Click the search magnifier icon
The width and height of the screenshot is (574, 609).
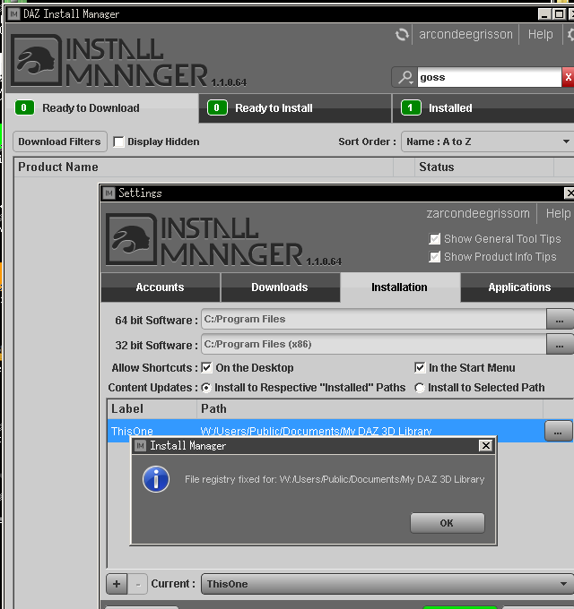404,77
